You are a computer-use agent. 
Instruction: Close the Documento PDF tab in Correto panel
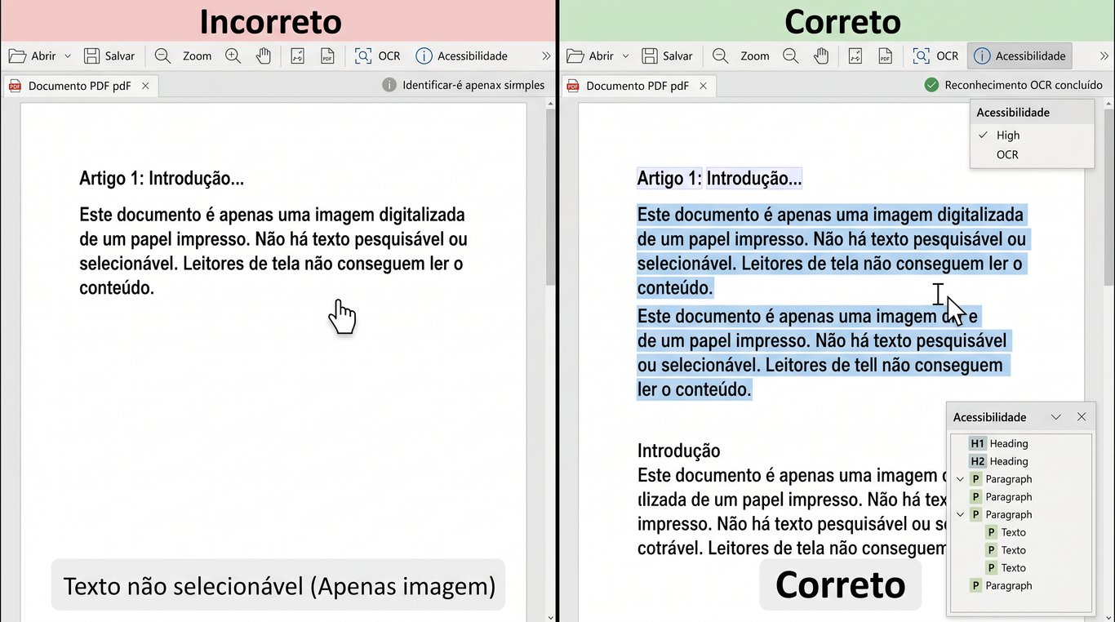[703, 86]
